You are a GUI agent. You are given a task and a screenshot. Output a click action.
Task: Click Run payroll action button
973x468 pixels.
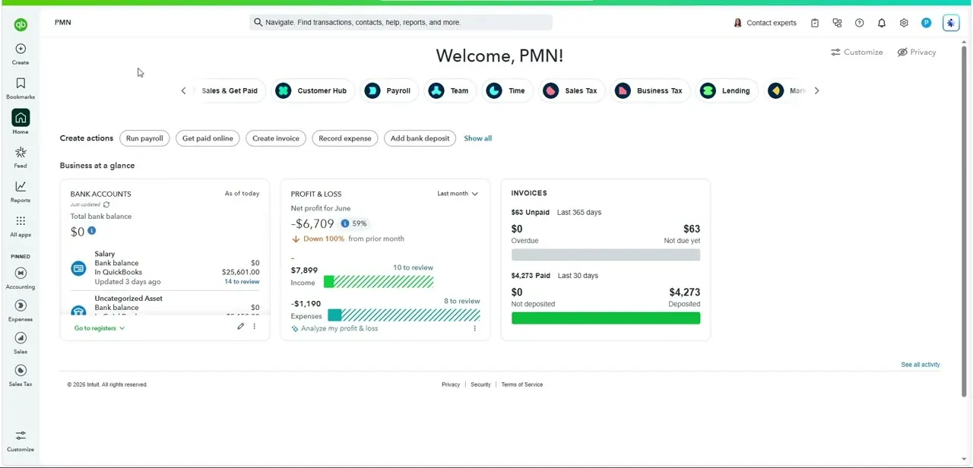tap(144, 138)
